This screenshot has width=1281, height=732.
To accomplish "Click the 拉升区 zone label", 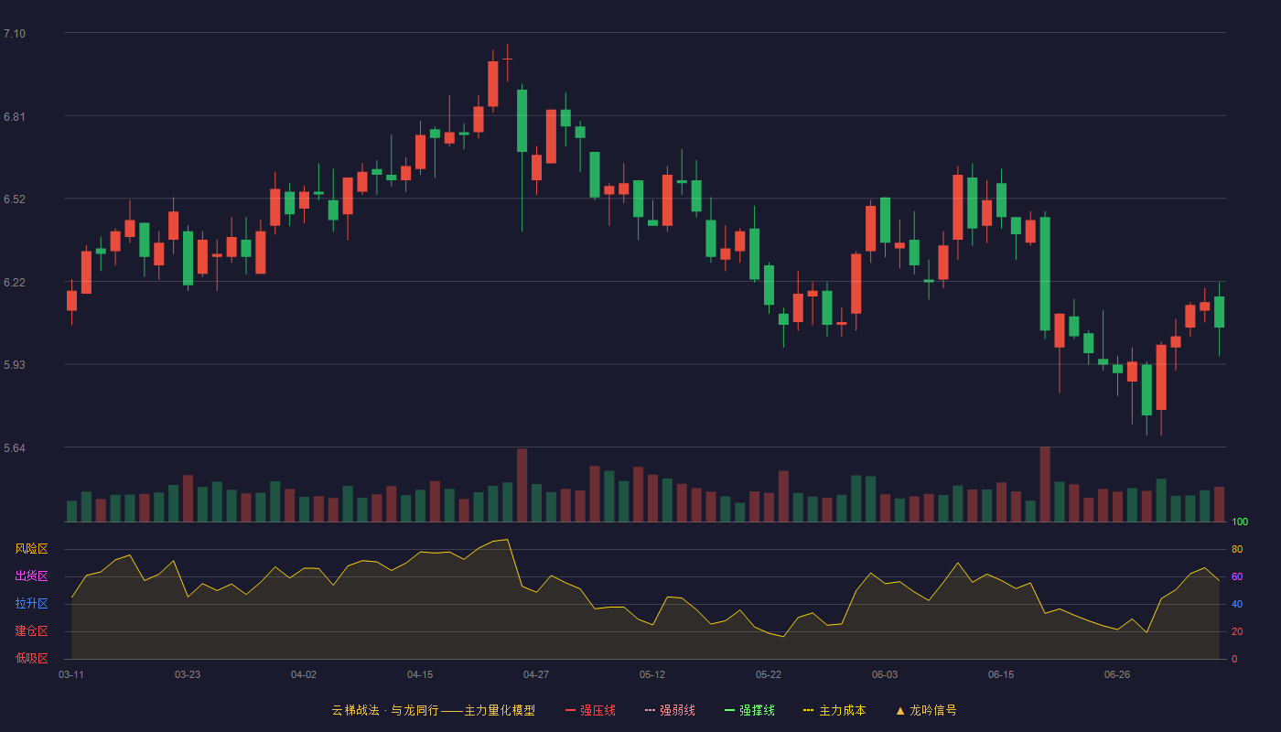I will click(31, 604).
